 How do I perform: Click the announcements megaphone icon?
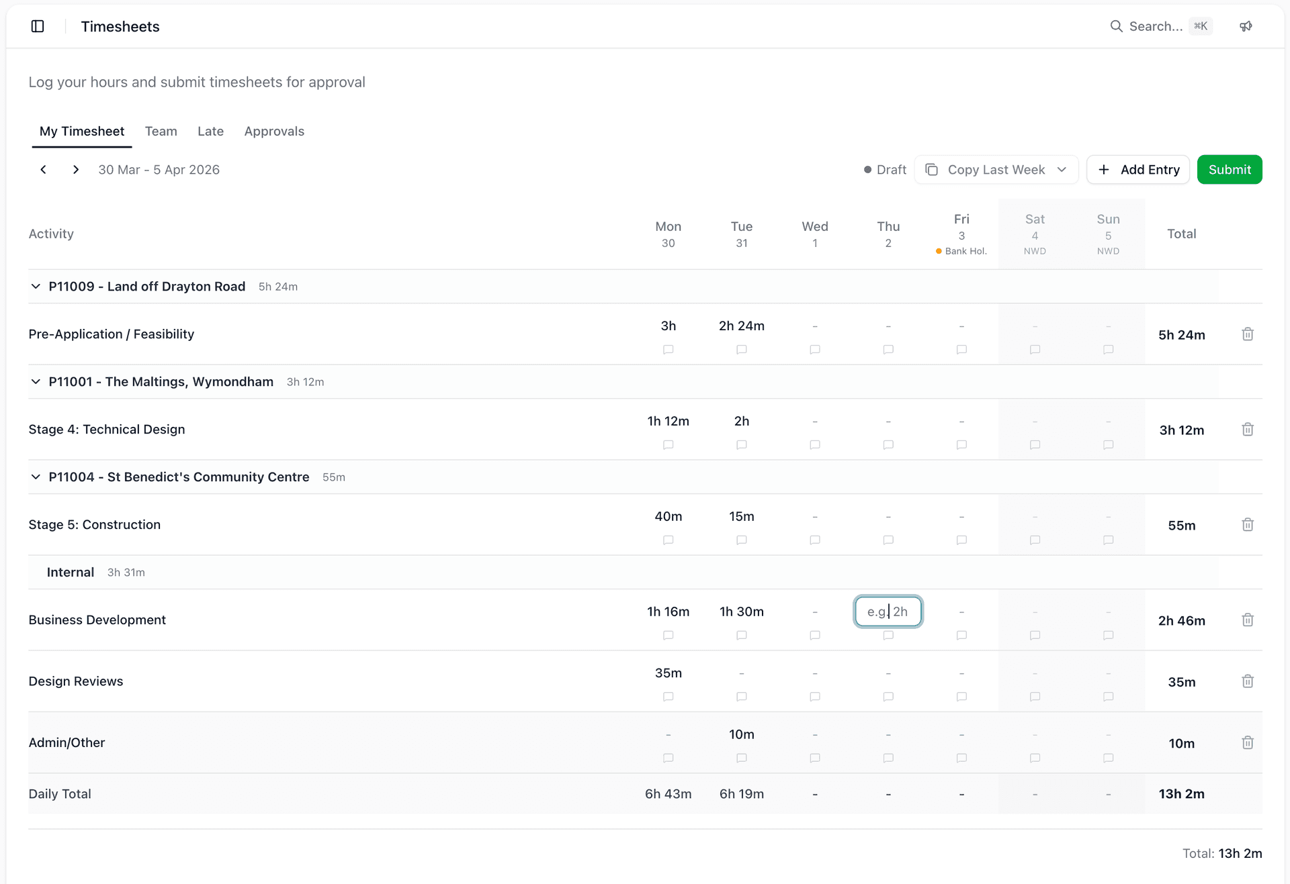1246,26
